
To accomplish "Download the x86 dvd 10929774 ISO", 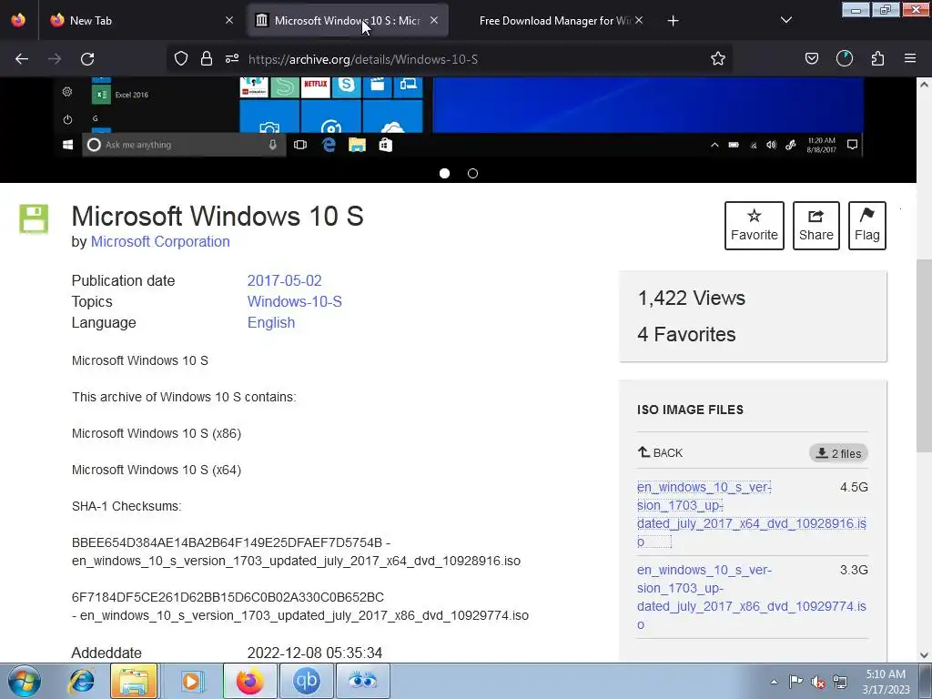I will coord(751,597).
